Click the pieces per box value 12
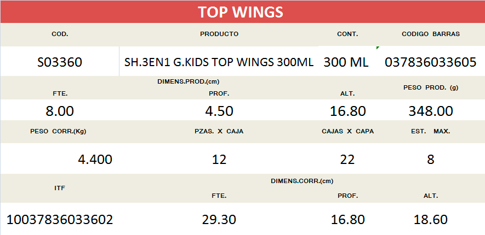Viewport: 485px width, 235px height. coord(219,160)
